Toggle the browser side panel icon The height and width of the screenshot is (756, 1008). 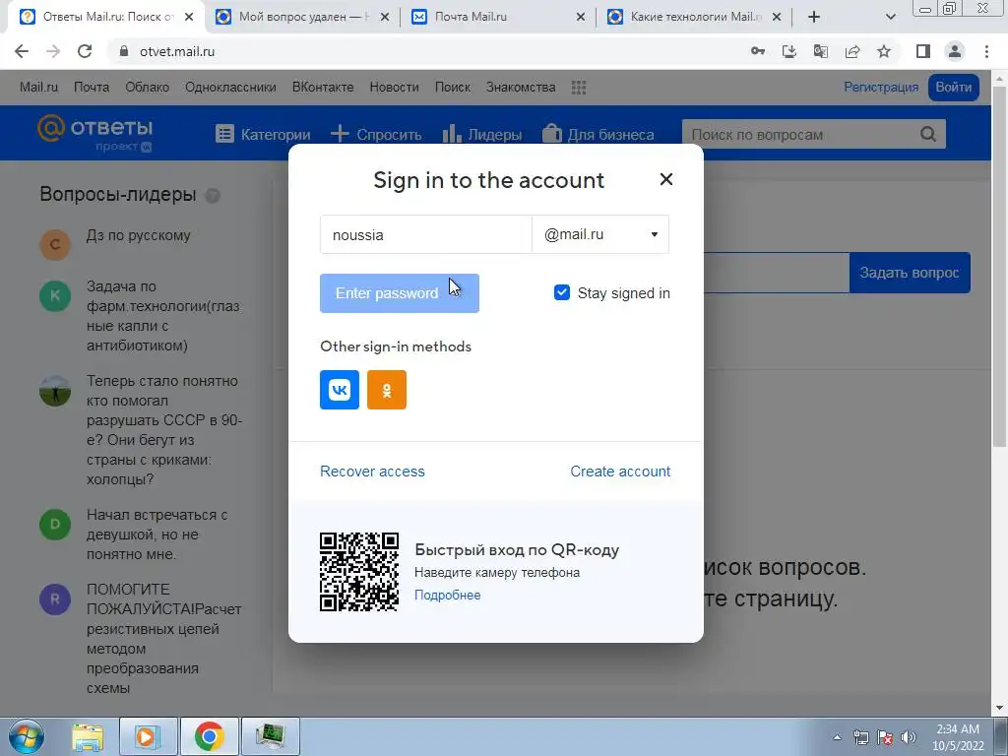click(x=923, y=51)
